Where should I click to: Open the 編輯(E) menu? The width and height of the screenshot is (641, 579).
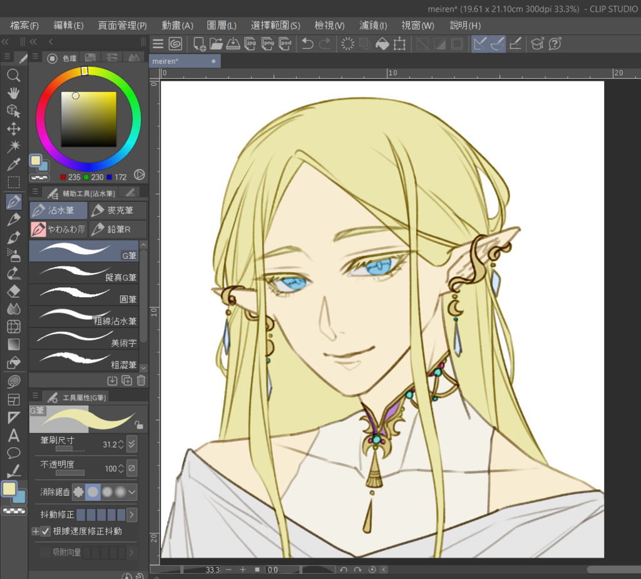pyautogui.click(x=69, y=26)
